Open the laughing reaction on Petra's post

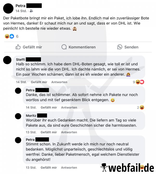pyautogui.click(x=7, y=36)
